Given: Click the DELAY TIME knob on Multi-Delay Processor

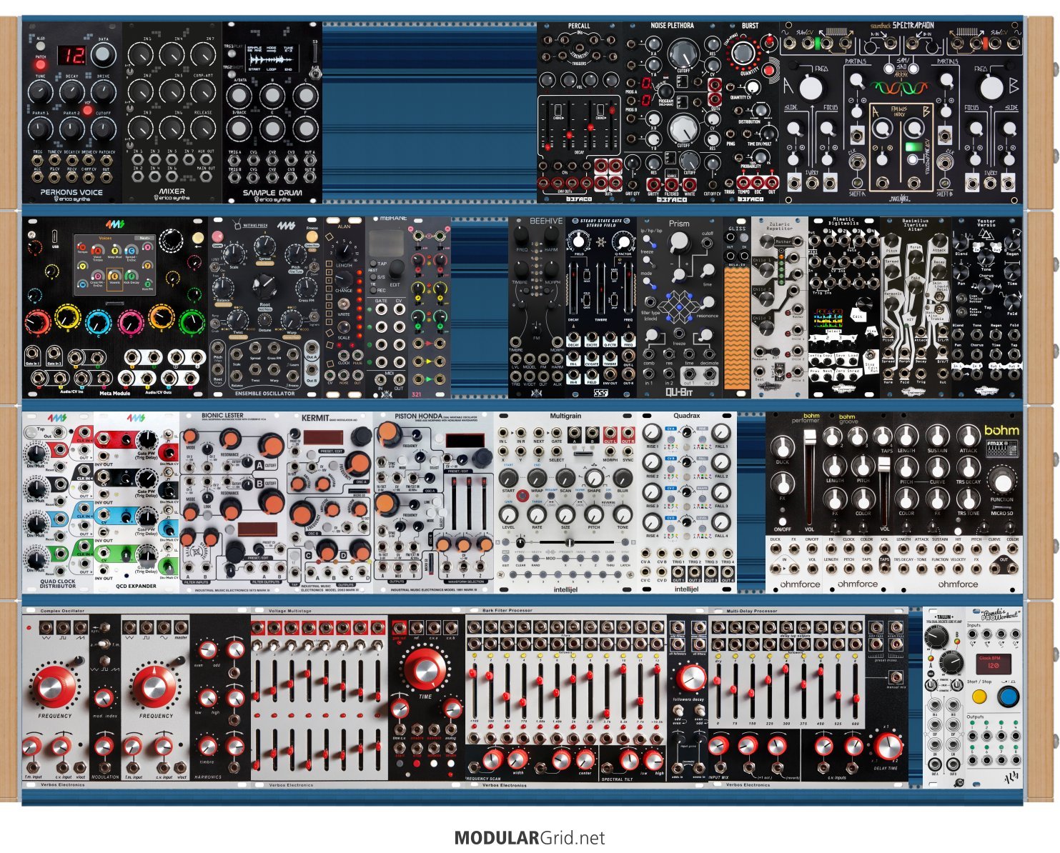Looking at the screenshot, I should [x=888, y=747].
